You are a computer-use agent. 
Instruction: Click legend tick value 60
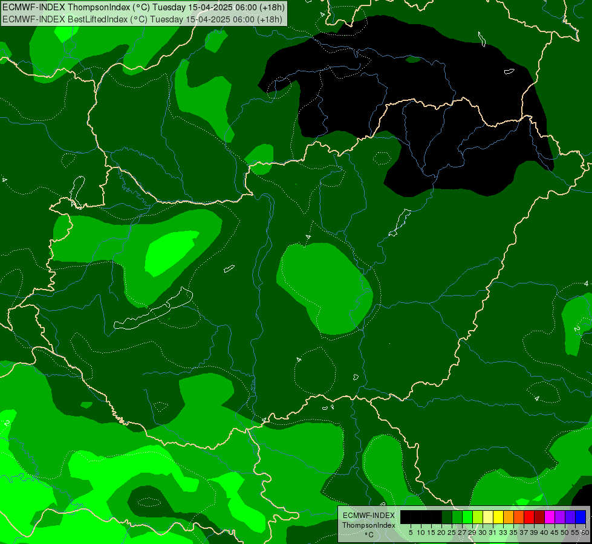pyautogui.click(x=585, y=533)
